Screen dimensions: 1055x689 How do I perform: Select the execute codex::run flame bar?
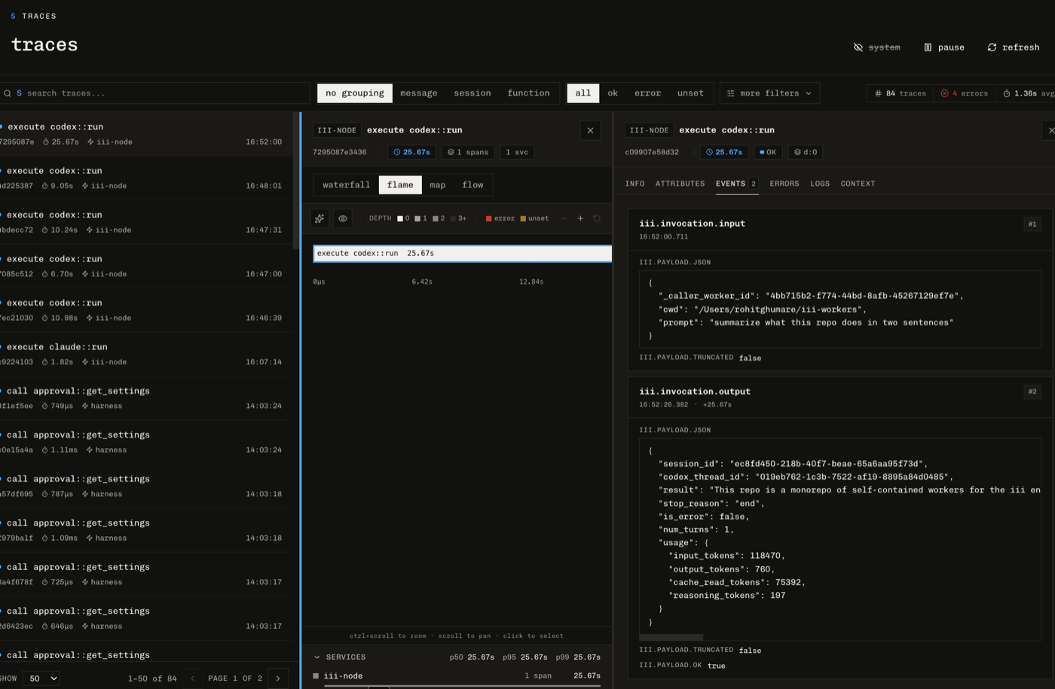click(x=463, y=254)
